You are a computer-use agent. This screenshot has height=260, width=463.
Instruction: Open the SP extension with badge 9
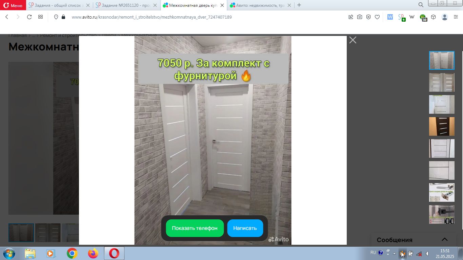pyautogui.click(x=402, y=18)
